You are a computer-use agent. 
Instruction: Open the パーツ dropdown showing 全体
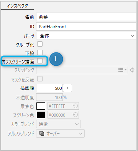click(86, 36)
